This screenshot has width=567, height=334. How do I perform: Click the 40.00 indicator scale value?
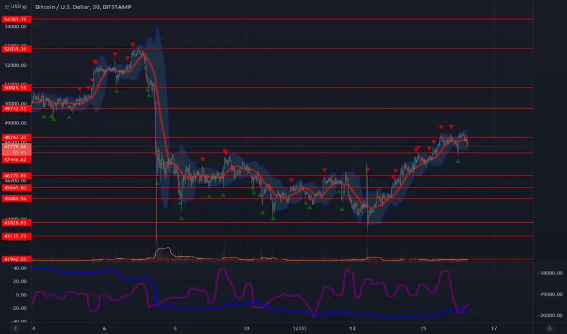pos(20,268)
